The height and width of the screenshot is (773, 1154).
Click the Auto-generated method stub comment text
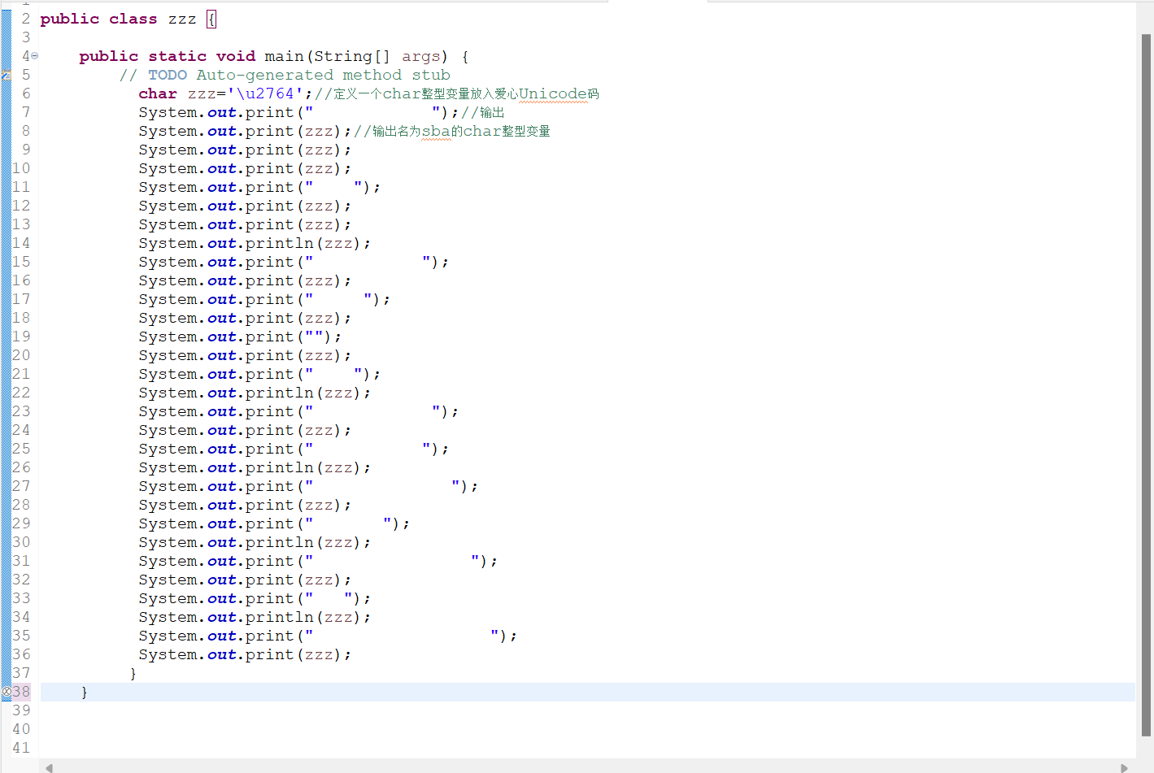coord(324,75)
